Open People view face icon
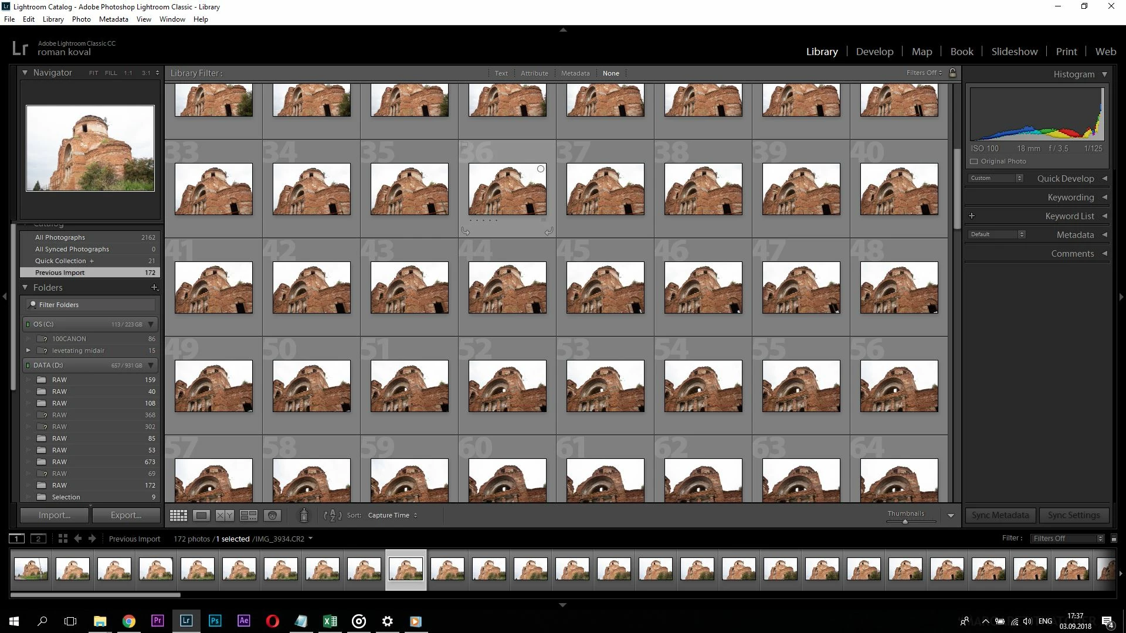The height and width of the screenshot is (633, 1126). click(272, 516)
